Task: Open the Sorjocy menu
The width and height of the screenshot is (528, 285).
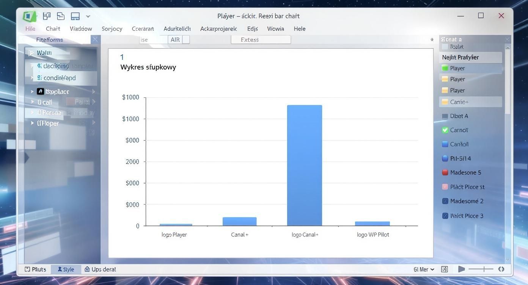Action: point(112,29)
